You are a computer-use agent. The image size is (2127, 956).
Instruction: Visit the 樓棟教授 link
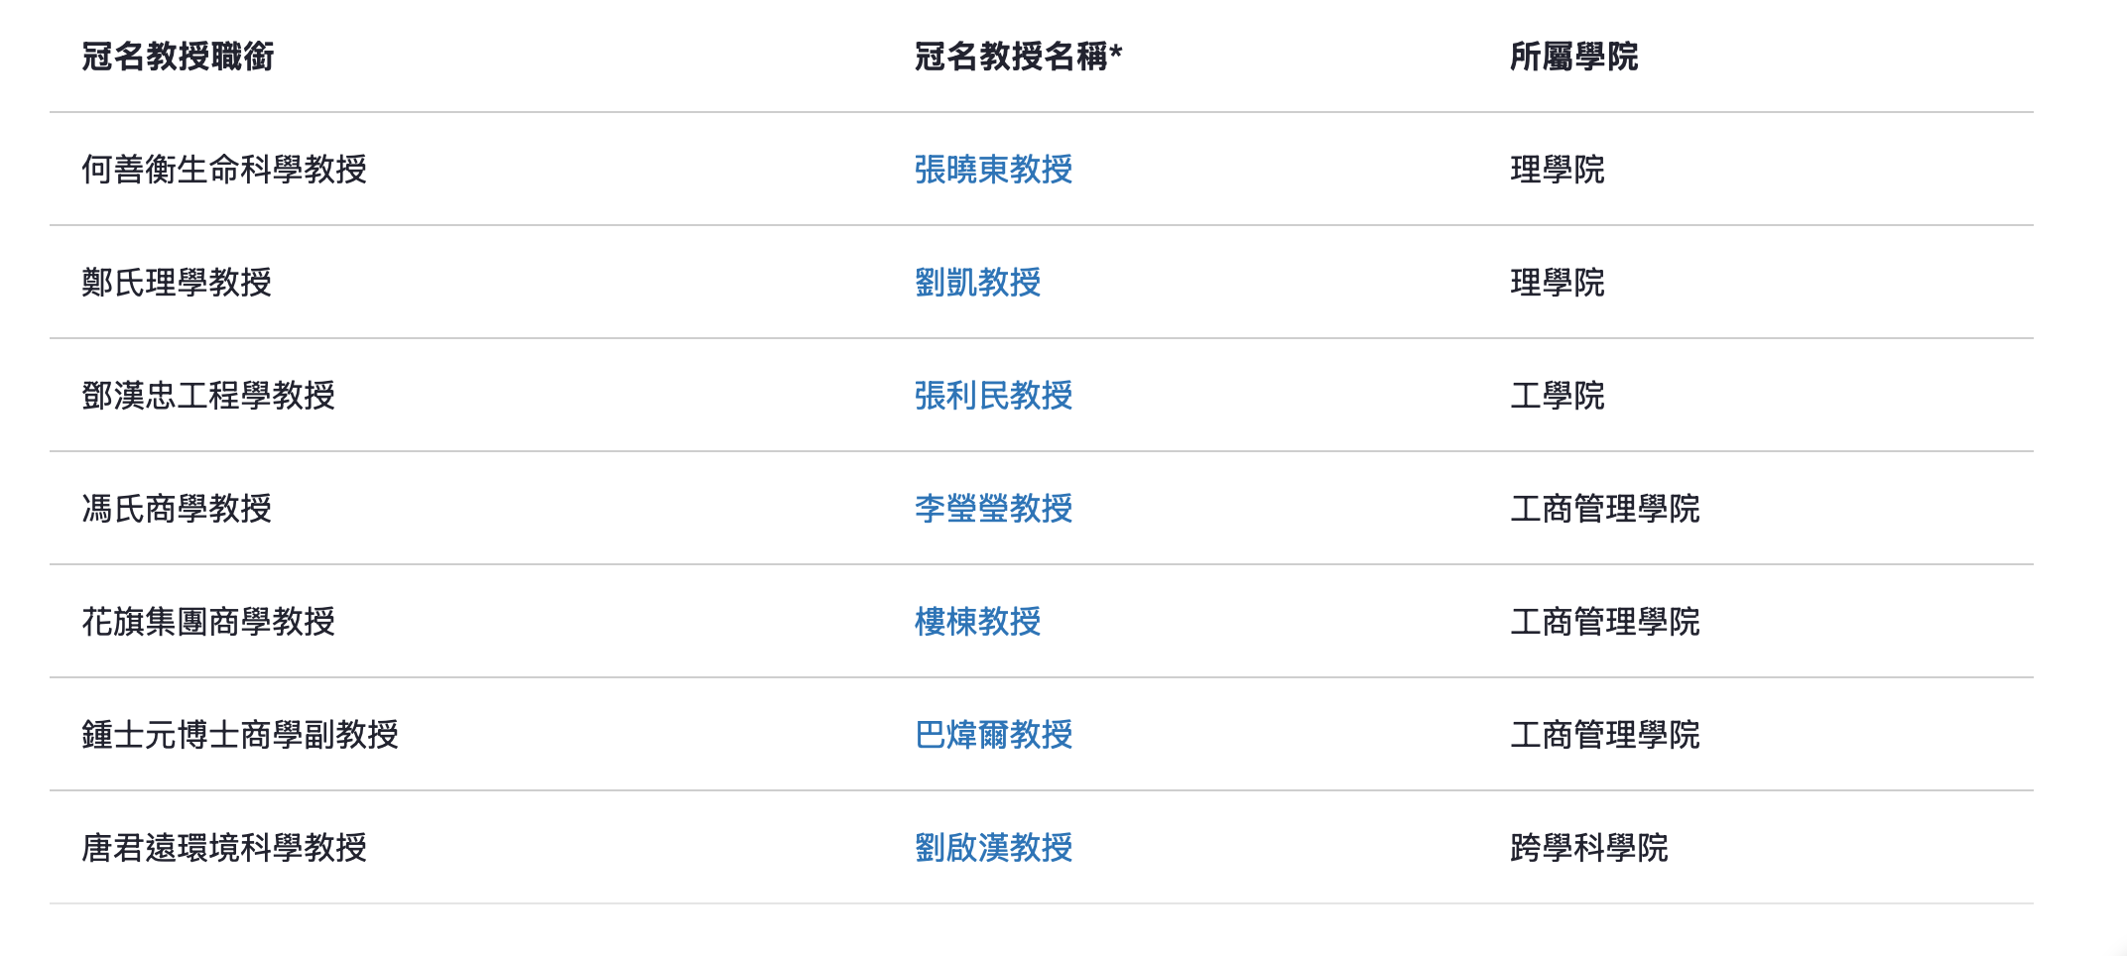[x=977, y=622]
